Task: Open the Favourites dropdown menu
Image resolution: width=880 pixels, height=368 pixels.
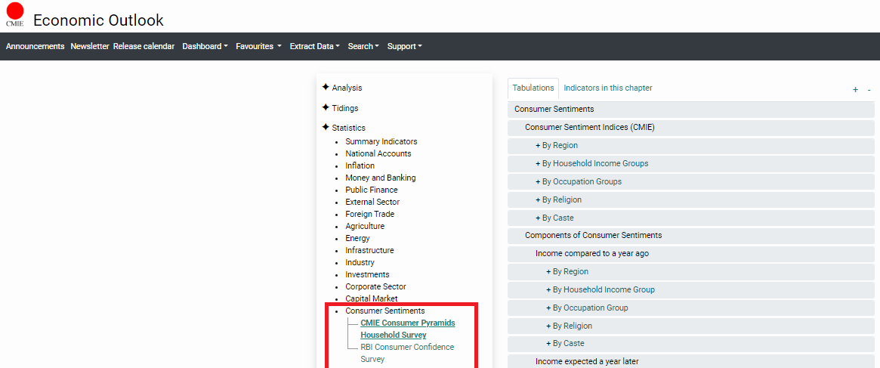Action: (258, 46)
